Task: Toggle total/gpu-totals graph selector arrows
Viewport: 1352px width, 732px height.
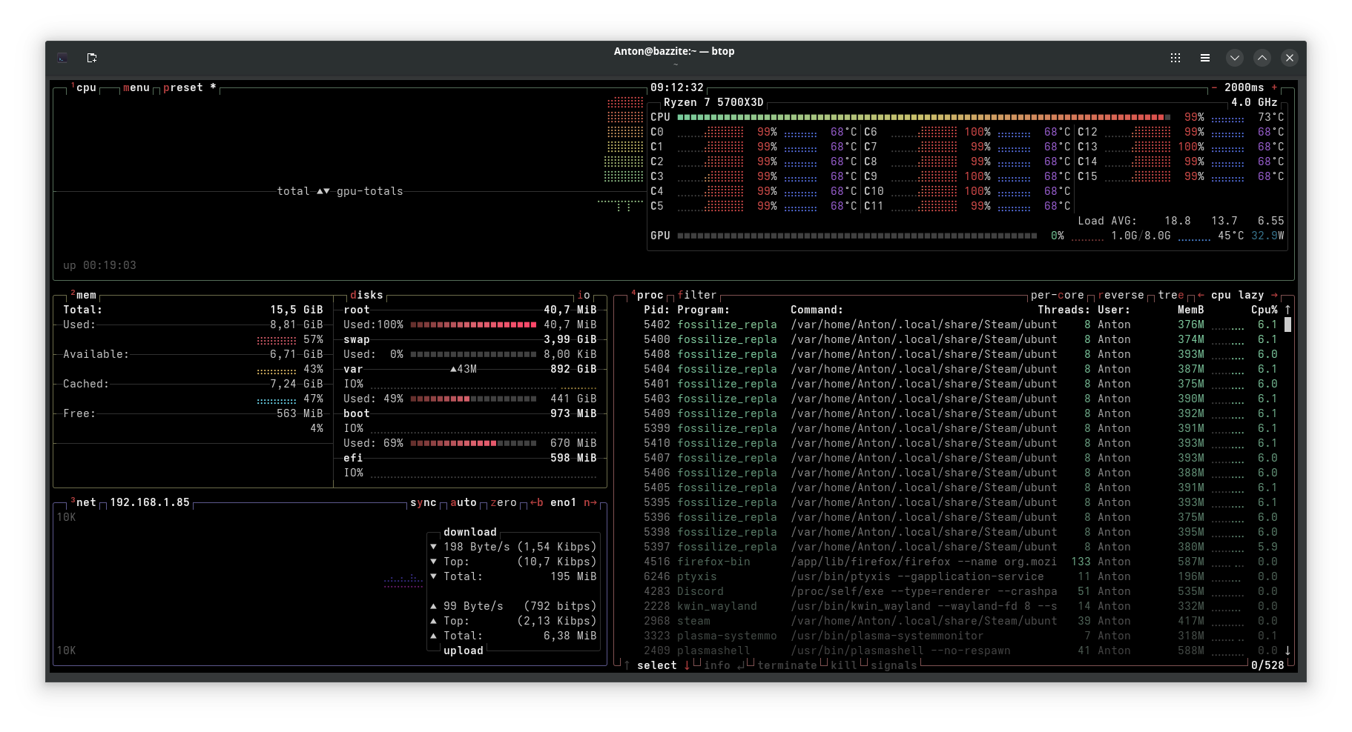Action: [323, 191]
